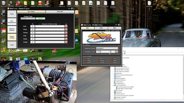Open the windows10 desktop file
Screen dimensions: 184x103
(x=98, y=3)
